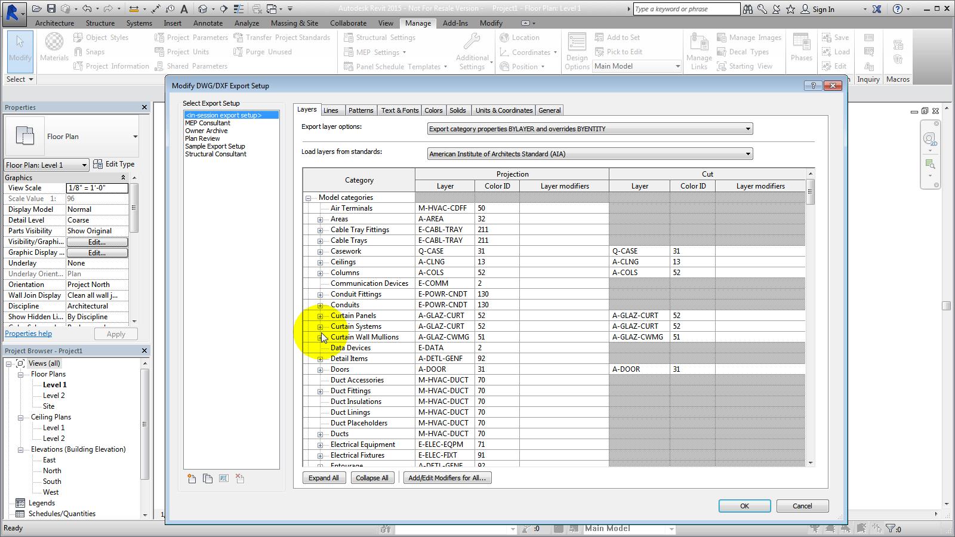Click the View Scale value field
Screen dimensions: 955x537
(97, 188)
